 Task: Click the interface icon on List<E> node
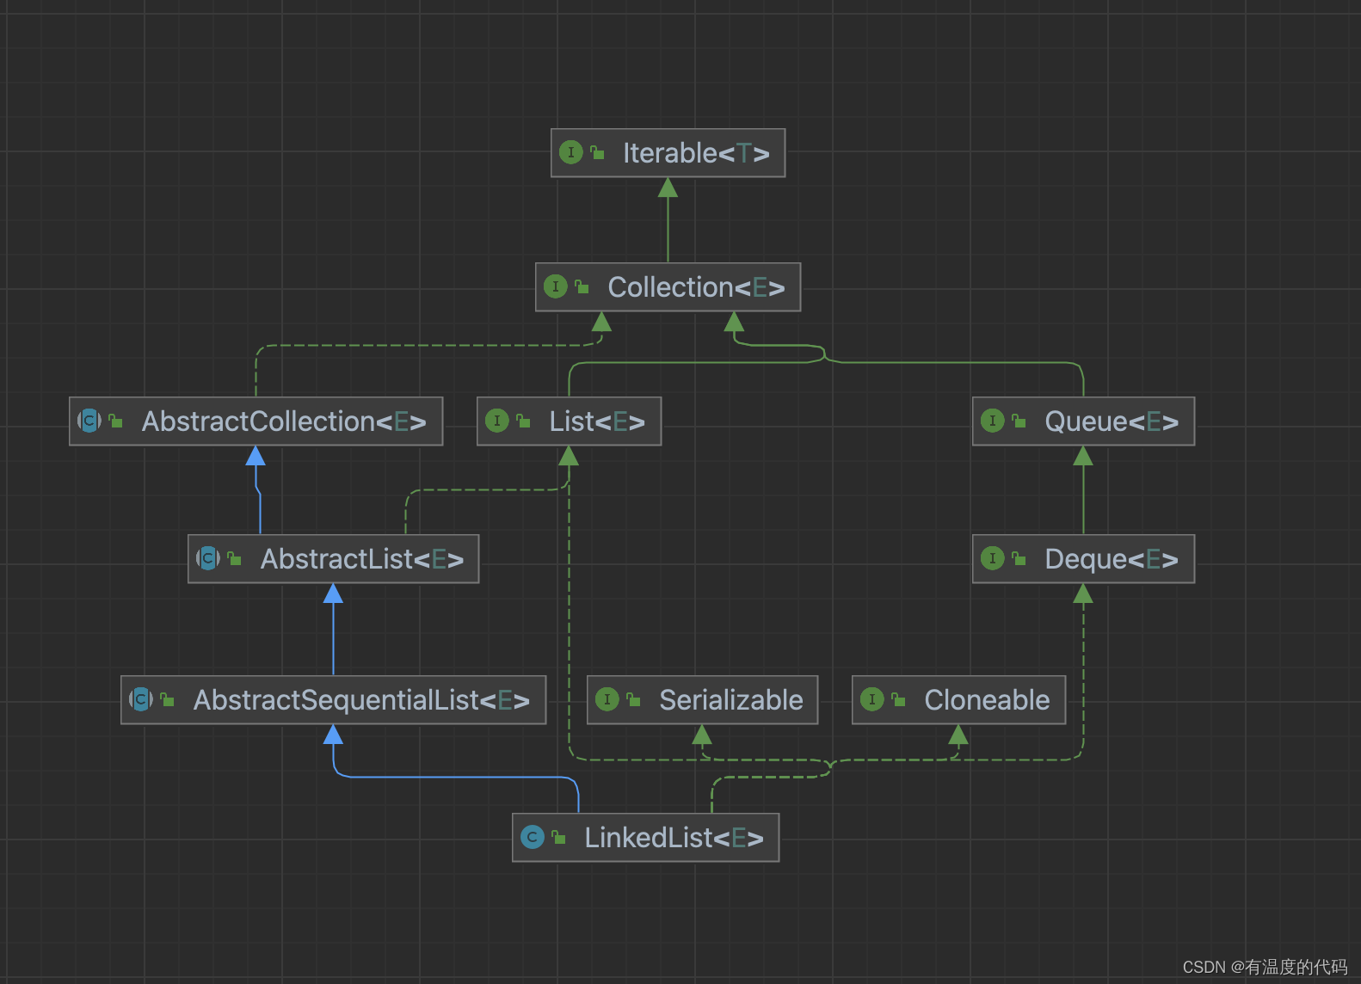[x=496, y=421]
